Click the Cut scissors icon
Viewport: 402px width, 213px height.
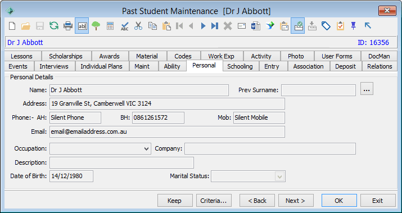138,26
